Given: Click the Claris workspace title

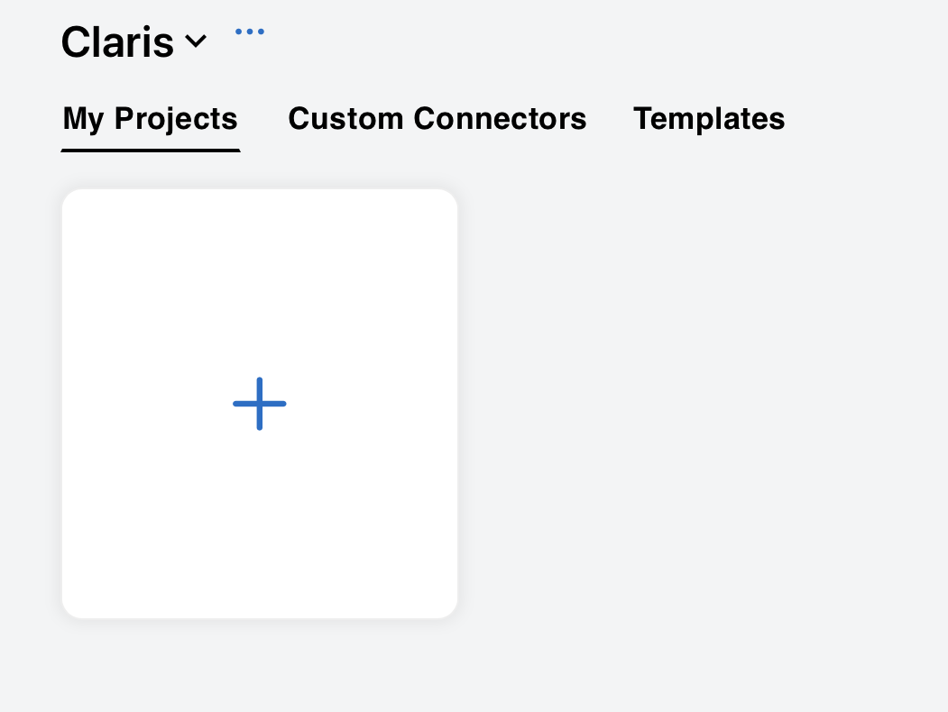Looking at the screenshot, I should click(x=117, y=41).
